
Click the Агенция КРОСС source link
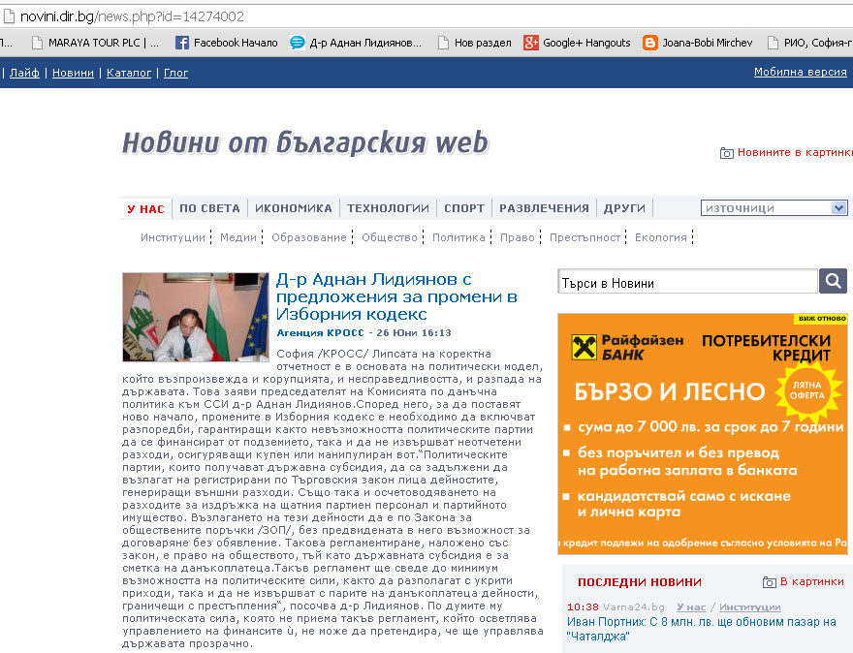click(320, 332)
